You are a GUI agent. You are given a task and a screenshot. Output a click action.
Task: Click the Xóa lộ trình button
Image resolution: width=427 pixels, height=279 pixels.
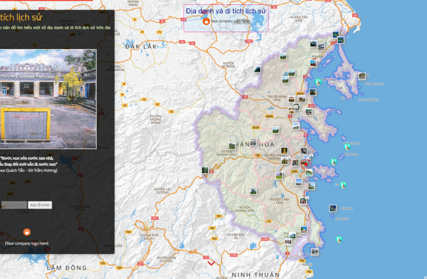pos(40,205)
